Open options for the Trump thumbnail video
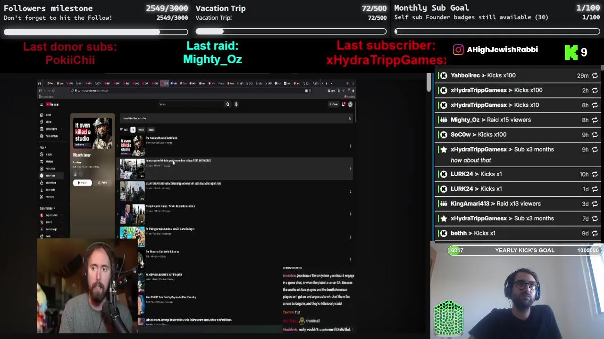 pos(350,214)
